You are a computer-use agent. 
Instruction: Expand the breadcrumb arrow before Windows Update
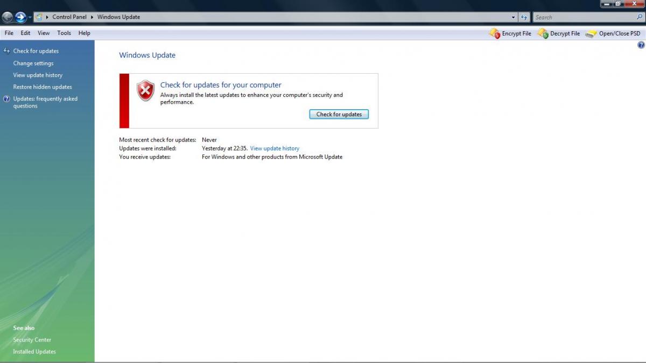click(x=93, y=17)
